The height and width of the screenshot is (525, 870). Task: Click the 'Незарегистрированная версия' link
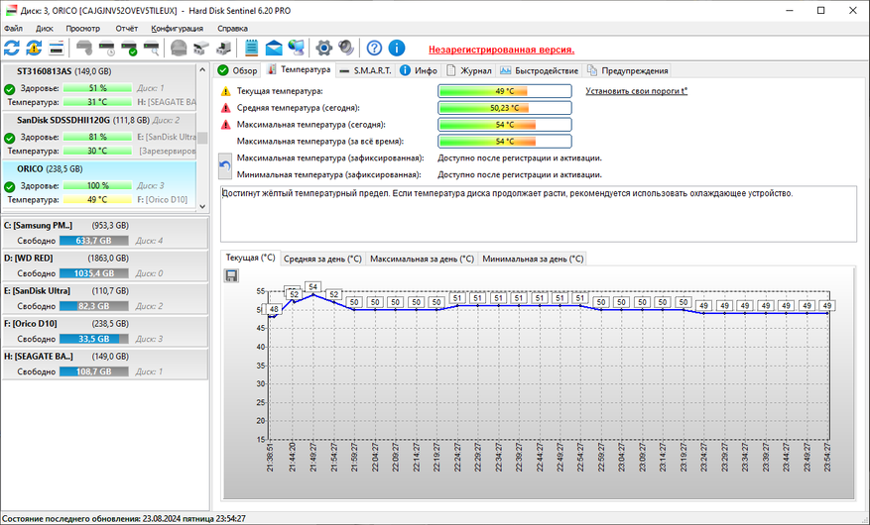click(501, 49)
